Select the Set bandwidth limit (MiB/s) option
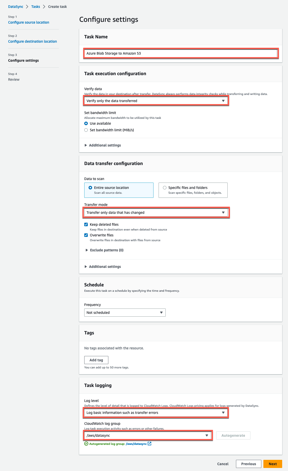 pos(86,130)
